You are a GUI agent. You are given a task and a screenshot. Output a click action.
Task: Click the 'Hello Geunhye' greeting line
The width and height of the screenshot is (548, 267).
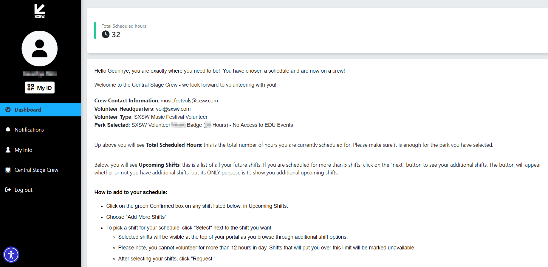coord(220,71)
